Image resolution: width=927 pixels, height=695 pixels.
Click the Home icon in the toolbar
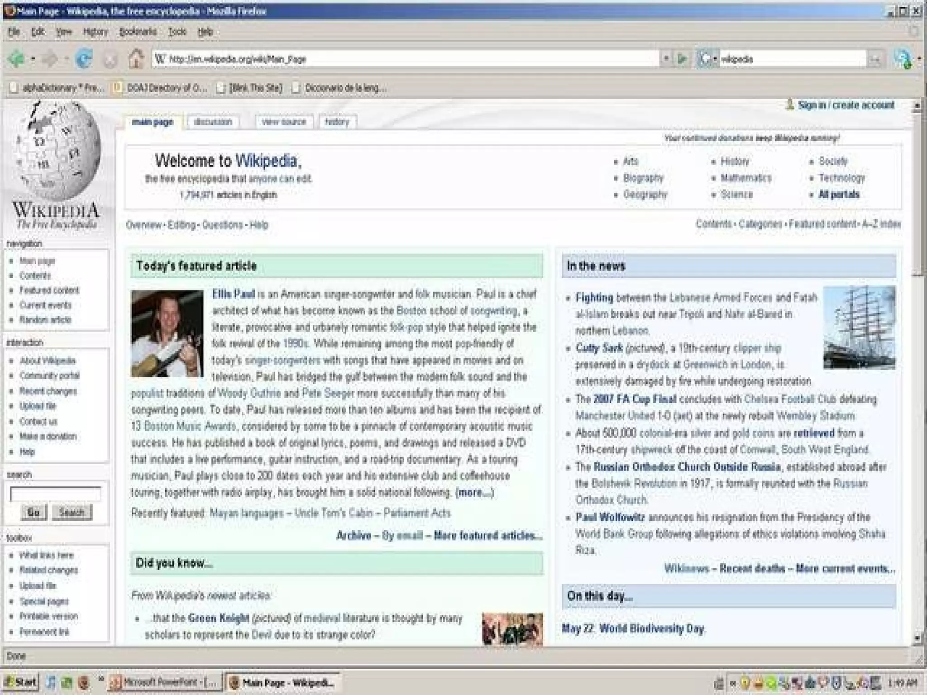pos(135,59)
